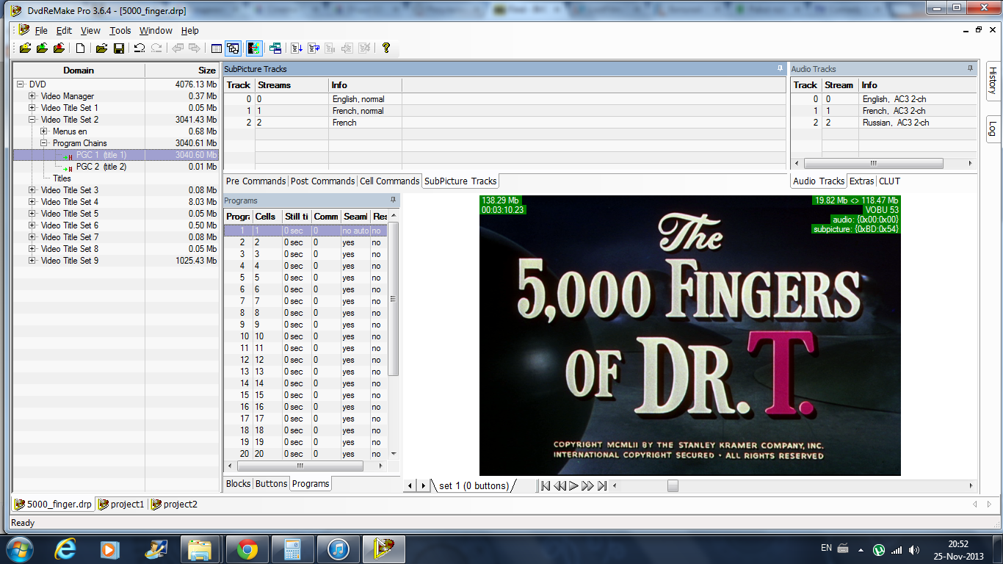Viewport: 1003px width, 564px height.
Task: Switch to Cell Commands tab
Action: [389, 181]
